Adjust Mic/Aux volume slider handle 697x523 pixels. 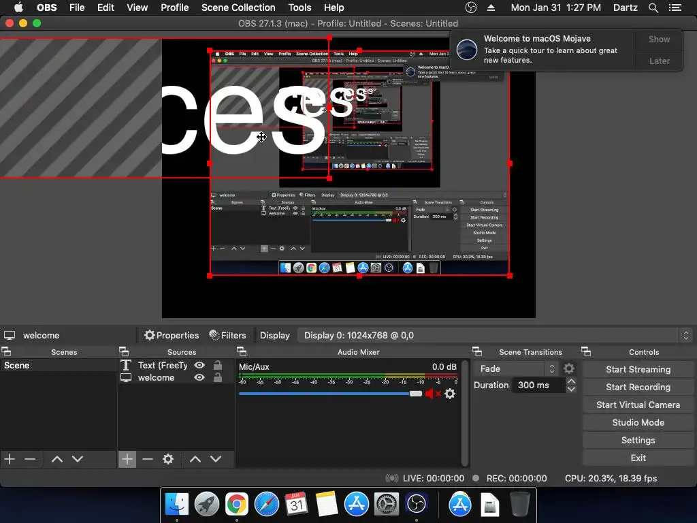[416, 394]
